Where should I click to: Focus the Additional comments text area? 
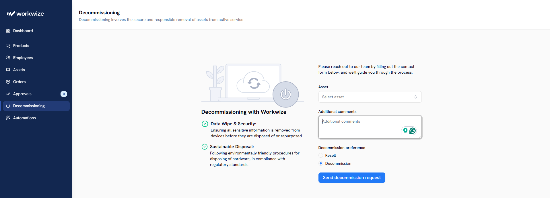point(370,127)
